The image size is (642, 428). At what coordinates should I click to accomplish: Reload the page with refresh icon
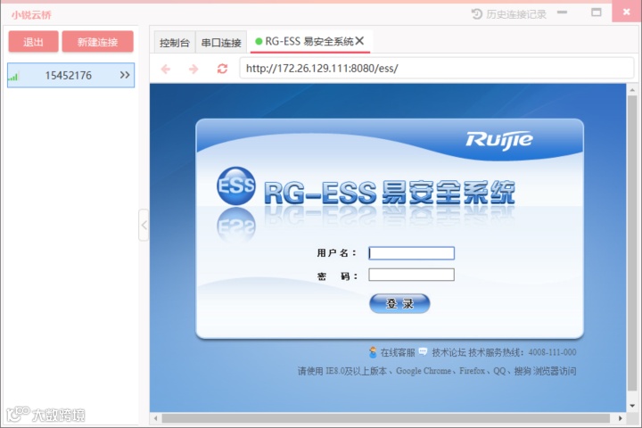(x=222, y=69)
